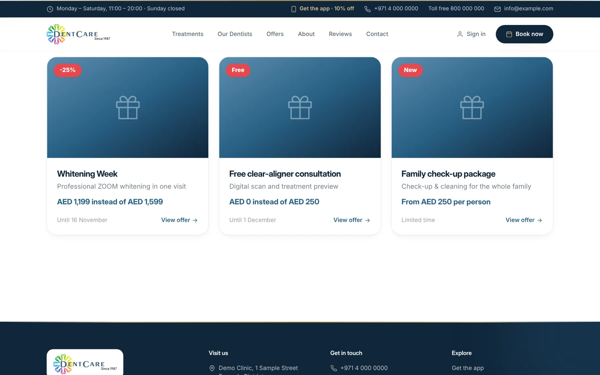The image size is (600, 375).
Task: Click the gift icon on Whitening Week card
Action: tap(128, 107)
